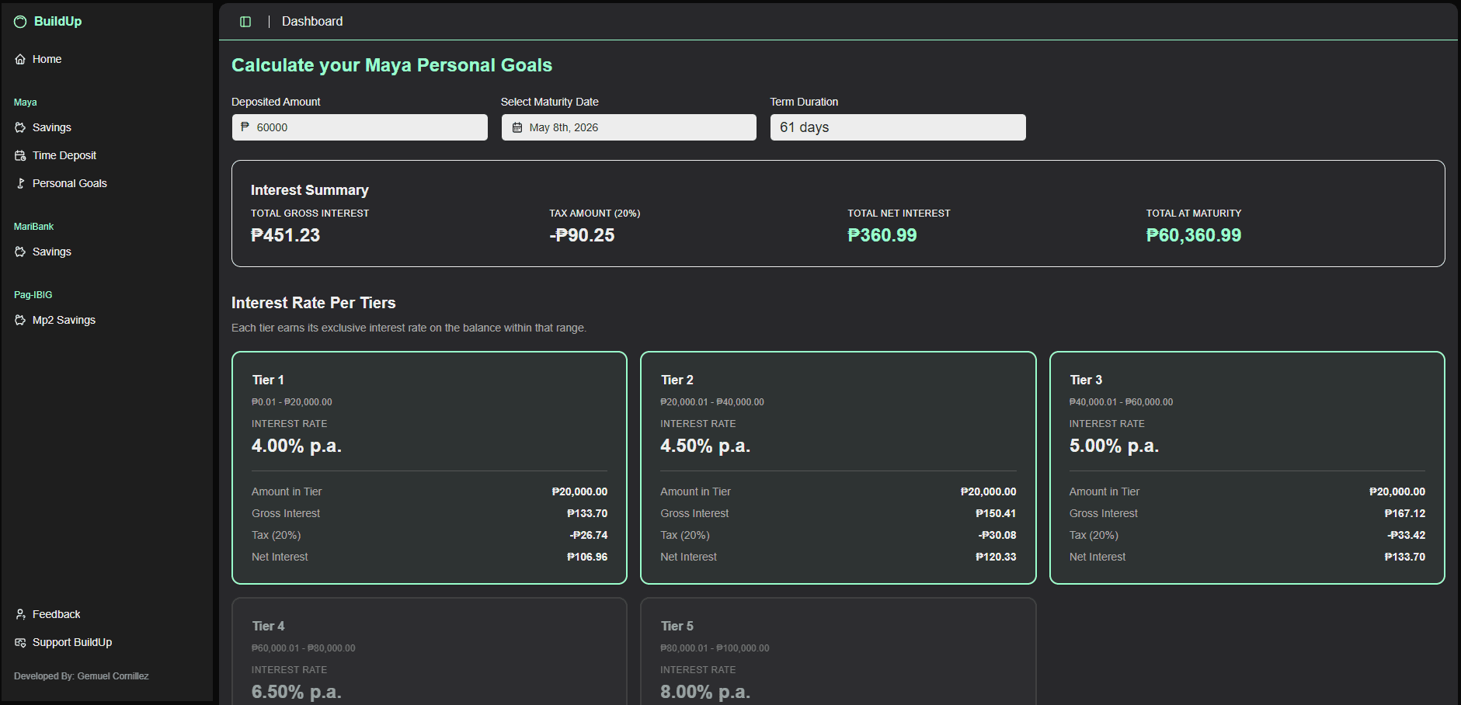Click the BuildUp logo icon
Screen dimensions: 1461x705
point(20,22)
